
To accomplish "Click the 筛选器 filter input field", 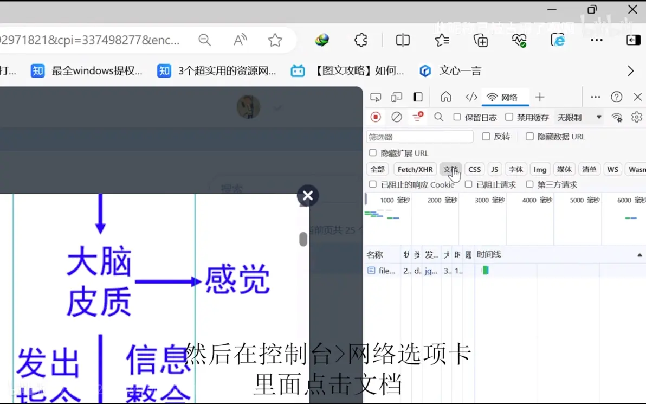I will [x=419, y=137].
